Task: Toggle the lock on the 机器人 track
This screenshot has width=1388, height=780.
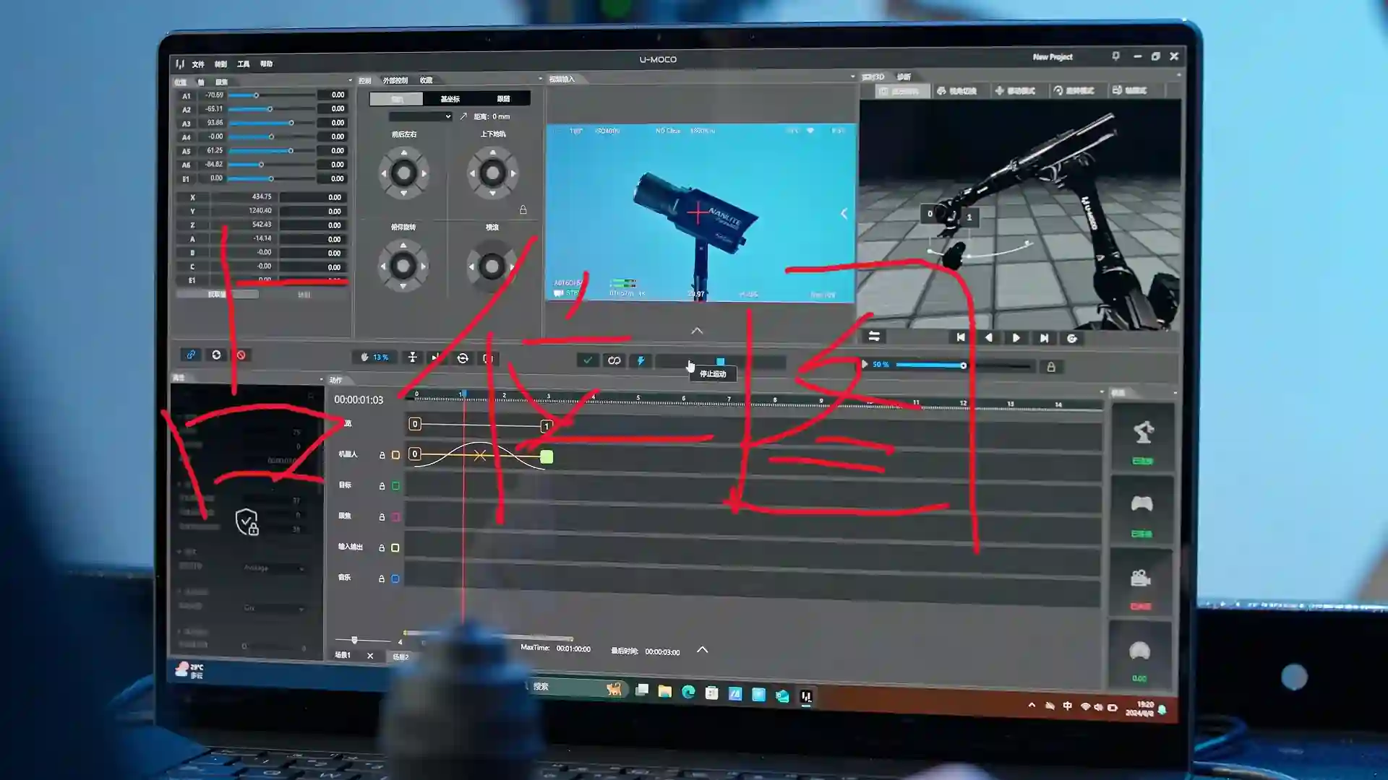Action: [x=382, y=455]
